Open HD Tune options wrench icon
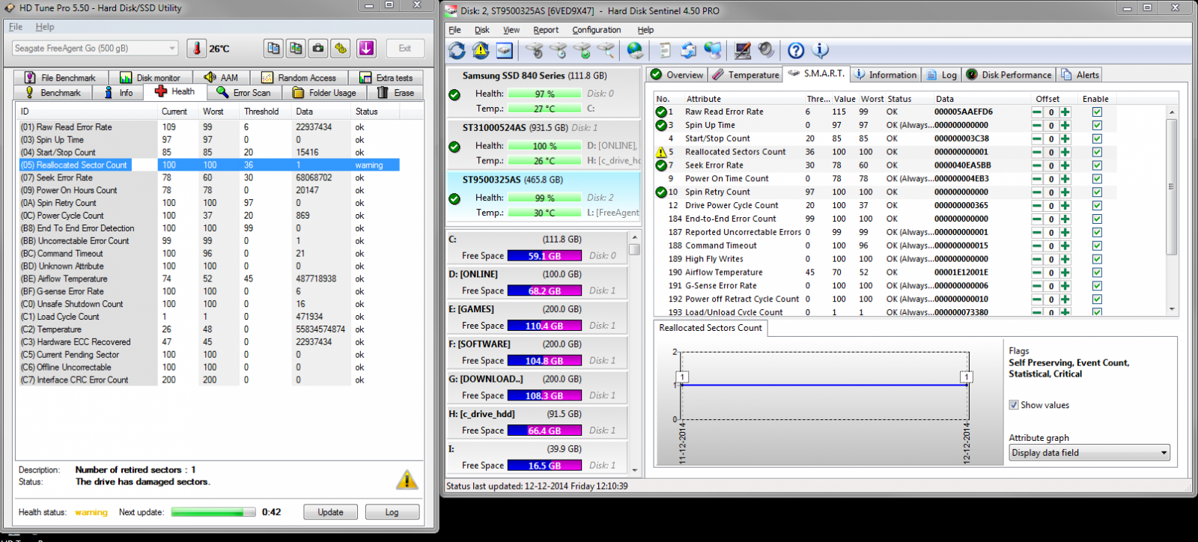The height and width of the screenshot is (542, 1198). (x=341, y=49)
